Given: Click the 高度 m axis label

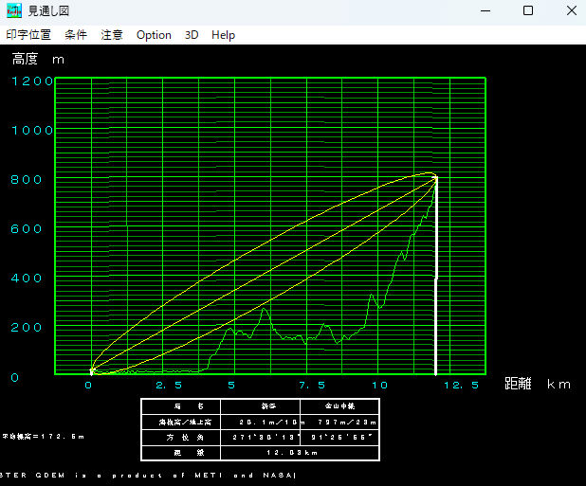Looking at the screenshot, I should point(38,59).
